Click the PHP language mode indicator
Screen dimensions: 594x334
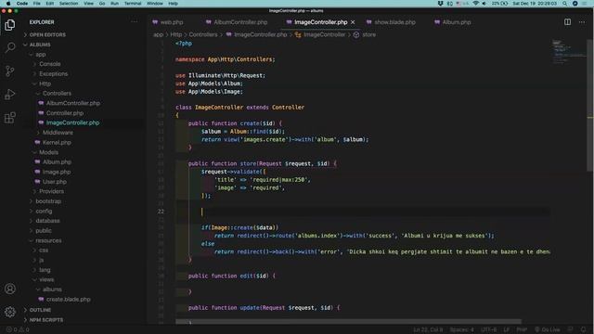(522, 330)
